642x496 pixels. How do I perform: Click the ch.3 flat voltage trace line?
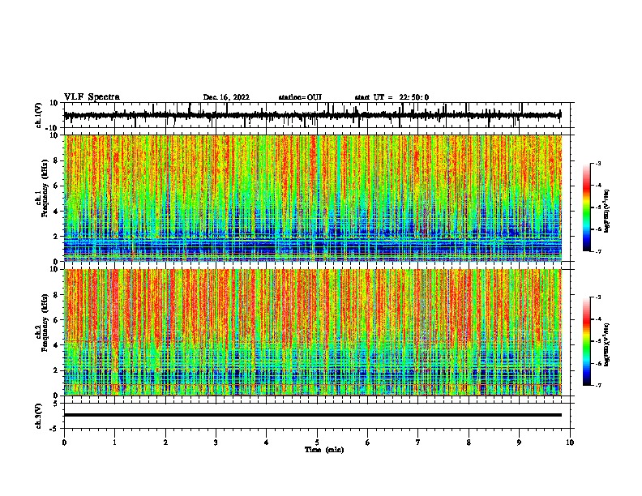pos(313,415)
